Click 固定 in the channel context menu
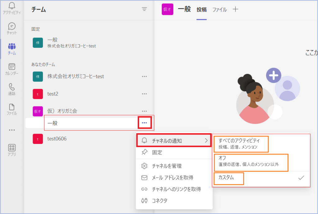The image size is (318, 214). pyautogui.click(x=157, y=153)
